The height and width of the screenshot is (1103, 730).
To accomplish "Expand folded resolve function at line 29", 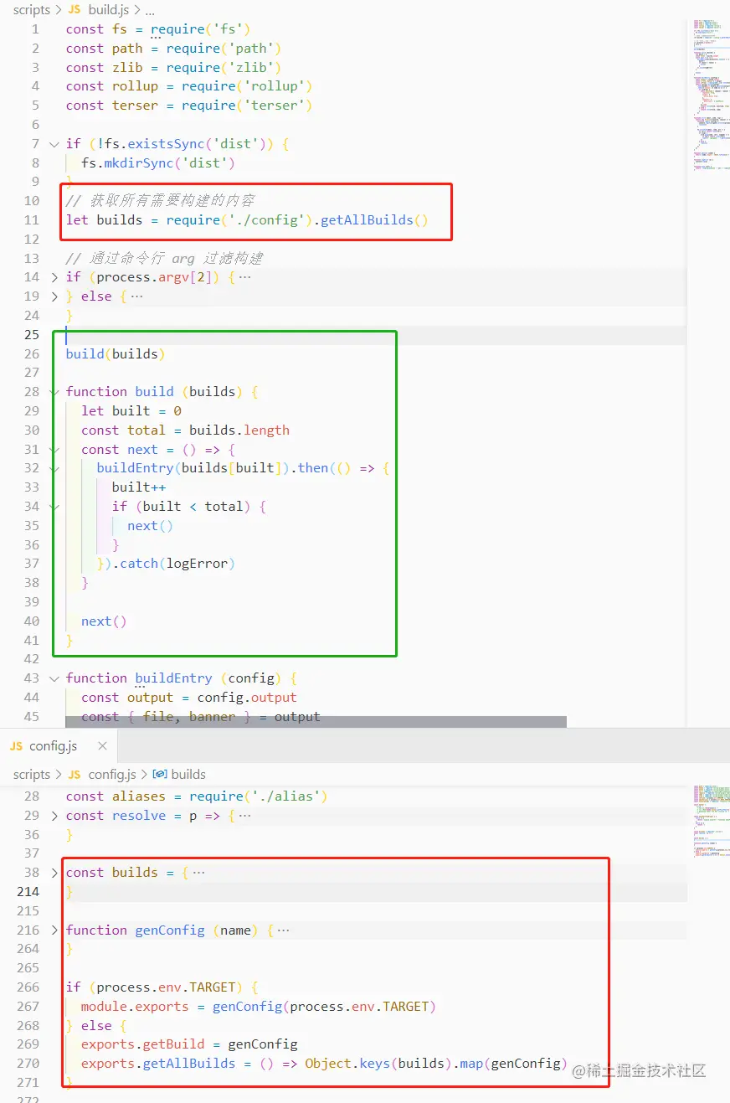I will [x=54, y=816].
